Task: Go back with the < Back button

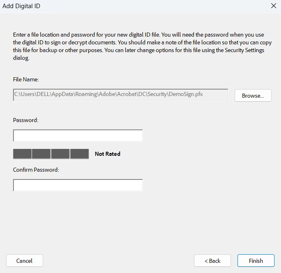Action: [212, 261]
